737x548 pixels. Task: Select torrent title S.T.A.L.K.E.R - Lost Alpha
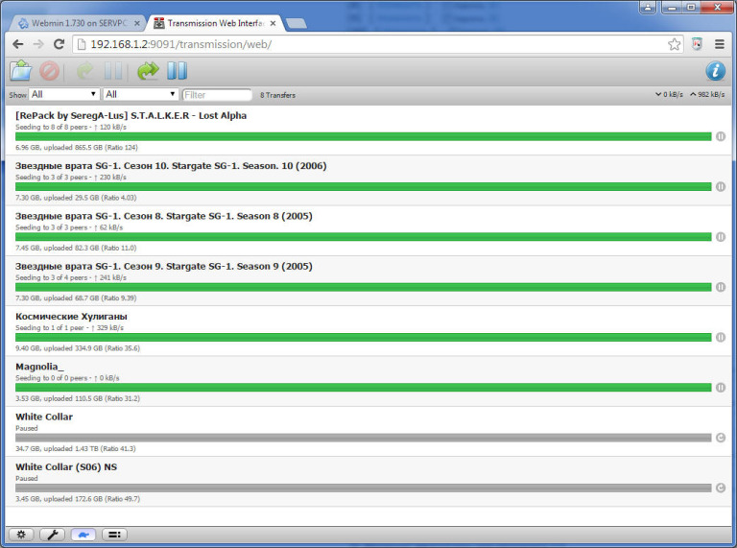coord(131,115)
